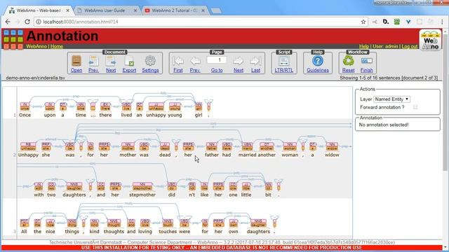
Task: Click the colored grid menu icon beside Annotation
Action: pyautogui.click(x=13, y=39)
